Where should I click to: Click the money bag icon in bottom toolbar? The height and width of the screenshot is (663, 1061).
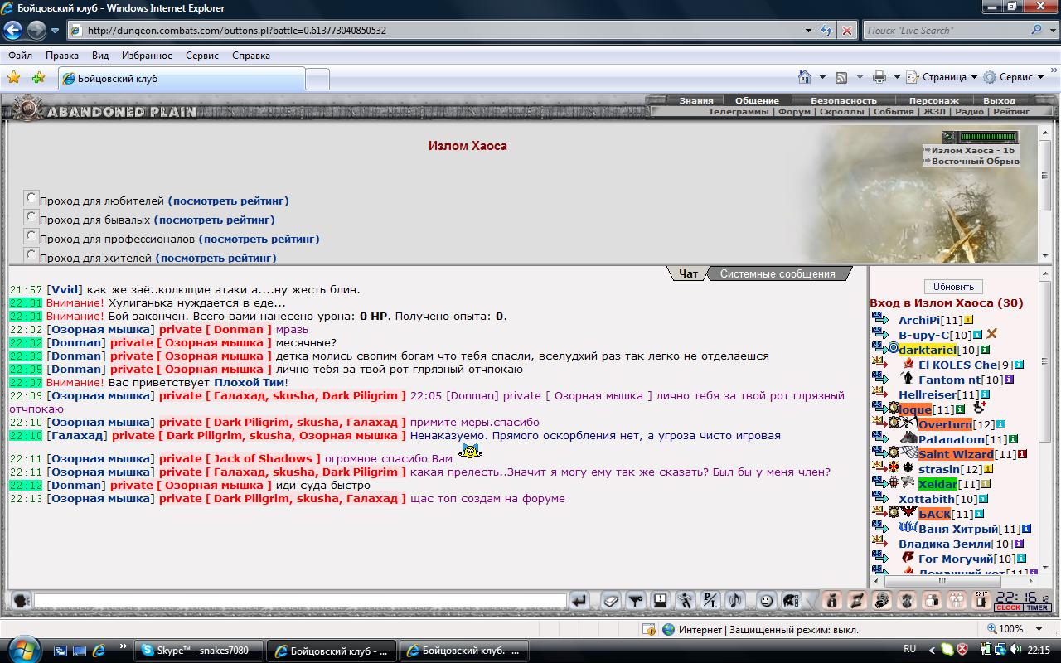pos(833,601)
